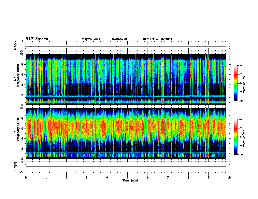The image size is (258, 199).
Task: Click ch.2 frequency tick "4"
Action: [23, 139]
